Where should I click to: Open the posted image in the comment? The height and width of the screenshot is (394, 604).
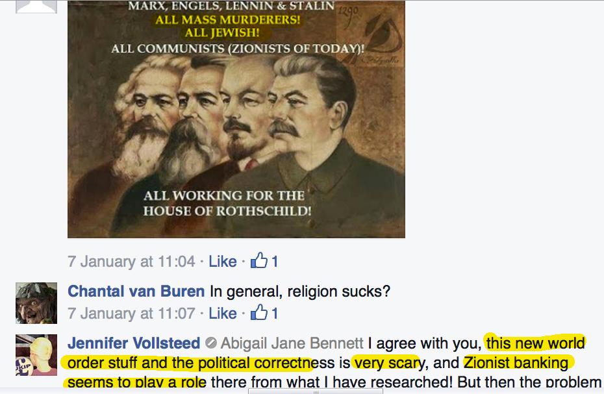click(236, 119)
